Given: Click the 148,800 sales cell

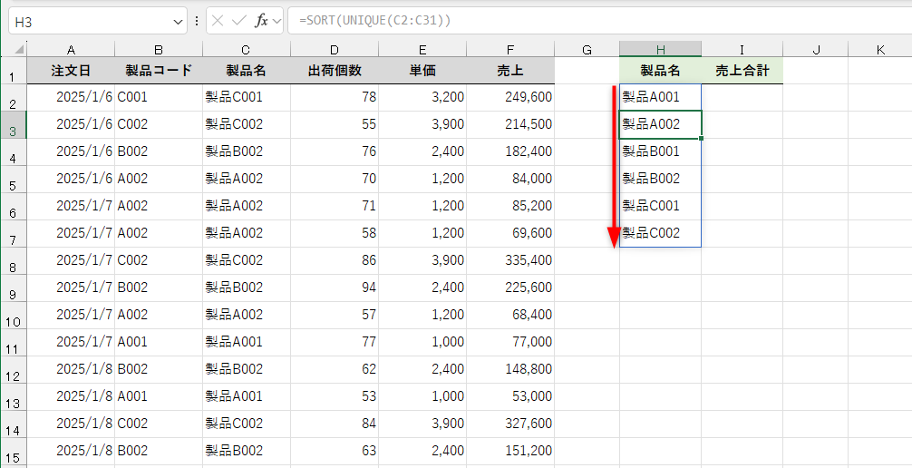Looking at the screenshot, I should (510, 369).
